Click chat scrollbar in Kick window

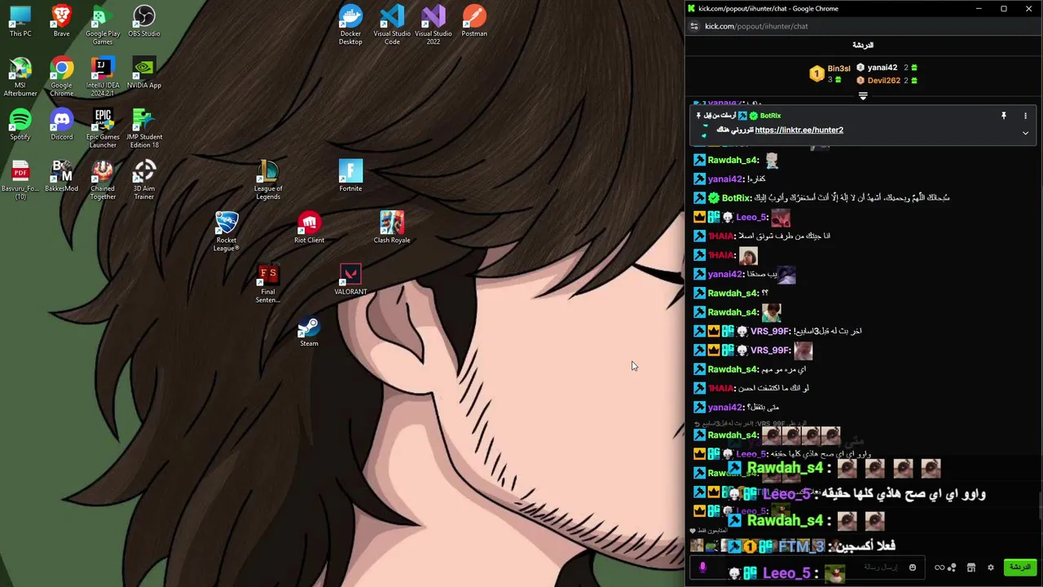tap(1040, 505)
